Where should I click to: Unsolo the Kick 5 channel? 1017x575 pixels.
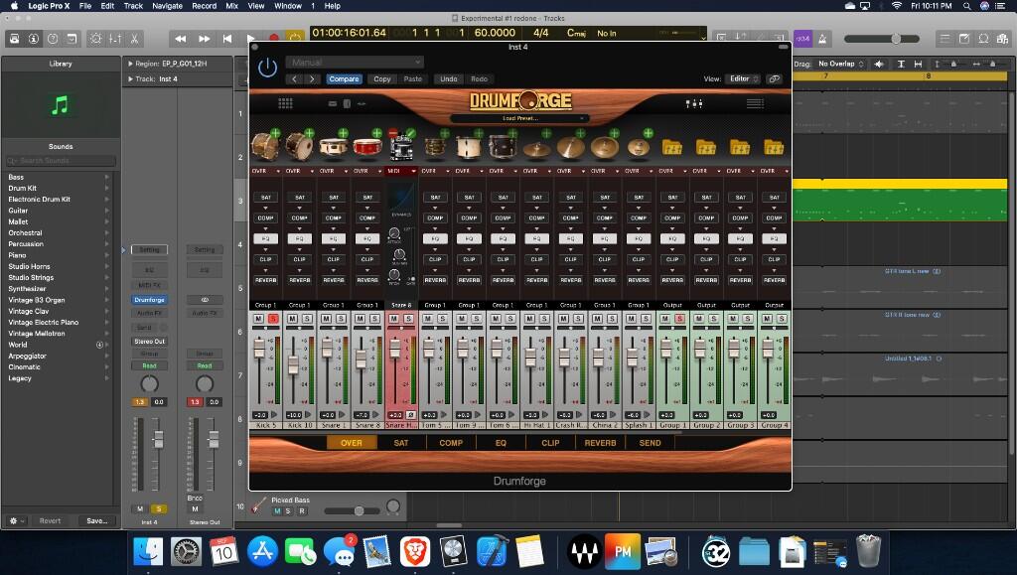[x=273, y=319]
